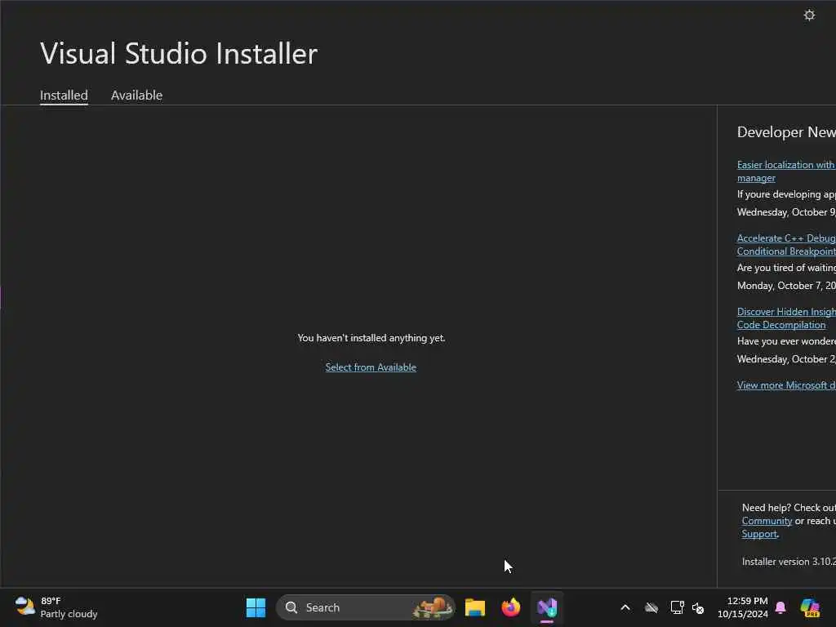Screen dimensions: 836x627
Task: Click the Select from Available link
Action: coord(371,367)
